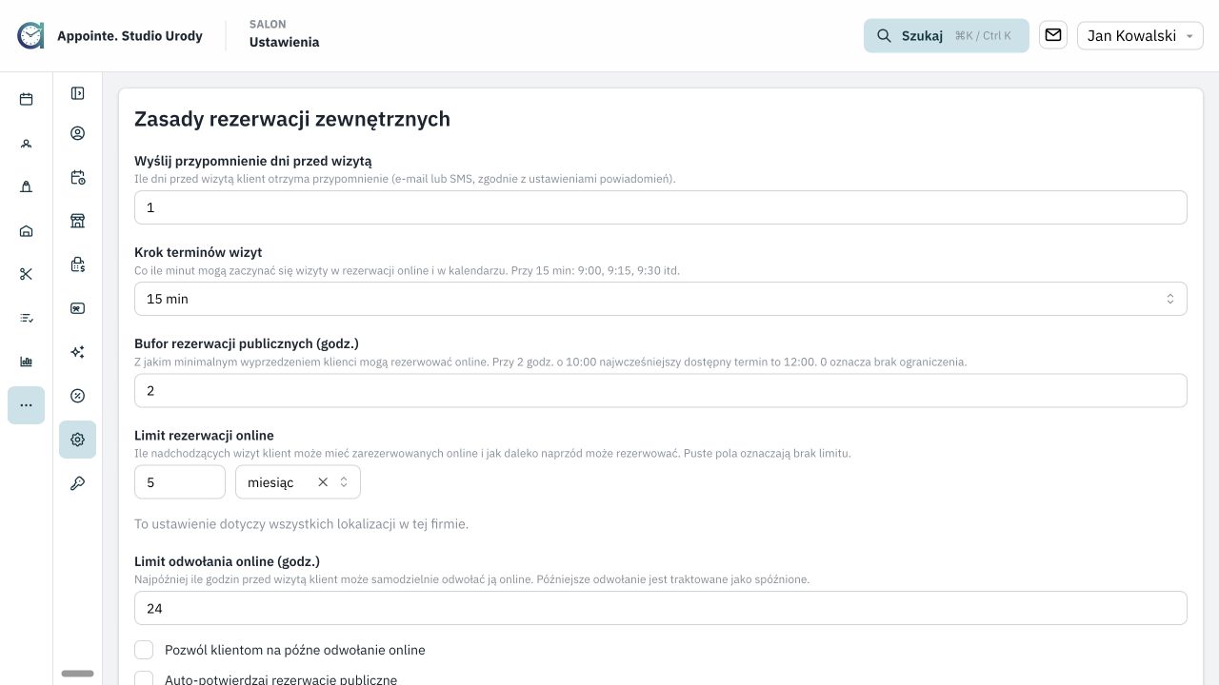
Task: Open the miesiąc period dropdown arrows
Action: 344,482
